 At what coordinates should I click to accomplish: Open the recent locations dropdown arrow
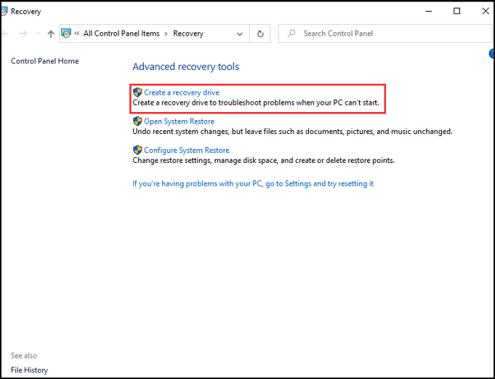tap(38, 33)
